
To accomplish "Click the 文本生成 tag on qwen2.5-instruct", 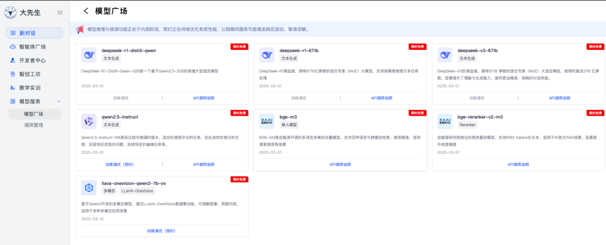I will [111, 125].
